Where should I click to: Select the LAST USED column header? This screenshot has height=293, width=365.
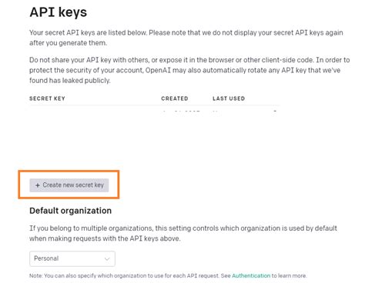point(229,98)
